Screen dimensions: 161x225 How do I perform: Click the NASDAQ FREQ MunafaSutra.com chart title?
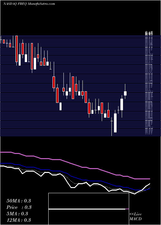coord(29,4)
